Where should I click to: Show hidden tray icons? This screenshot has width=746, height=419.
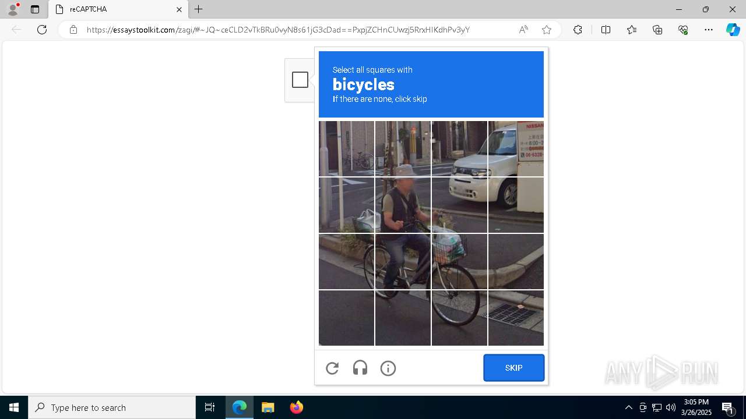(x=628, y=407)
